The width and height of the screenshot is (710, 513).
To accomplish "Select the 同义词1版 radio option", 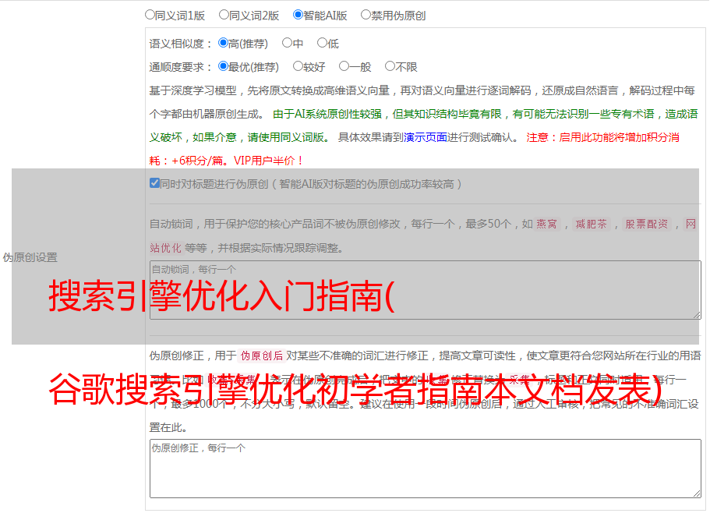I will tap(150, 15).
